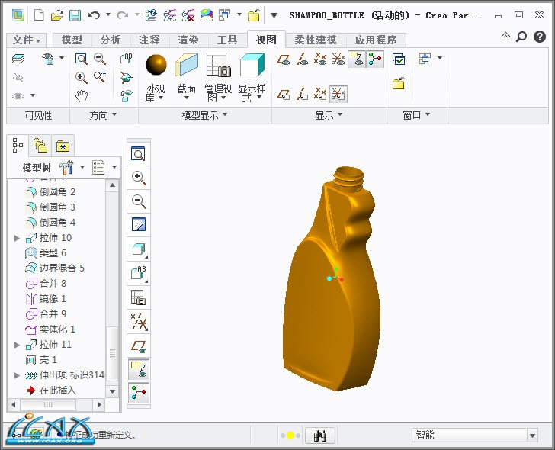Click the Save disk icon in the quick access toolbar
Image resolution: width=555 pixels, height=450 pixels.
[75, 14]
